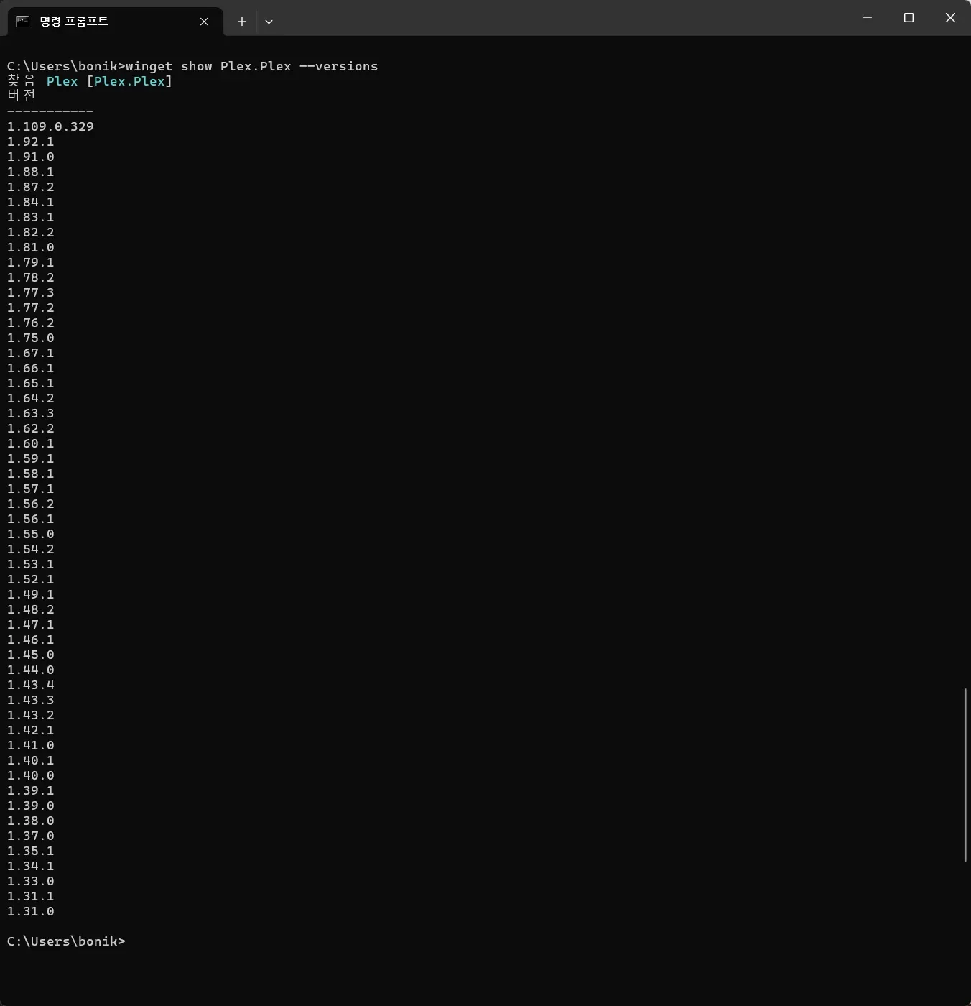
Task: Click version 1.45.0
Action: 31,655
